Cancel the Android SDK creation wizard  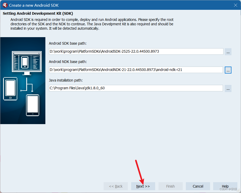click(x=198, y=186)
